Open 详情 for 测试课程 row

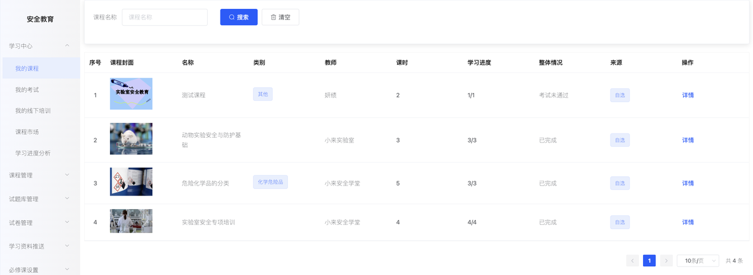688,95
